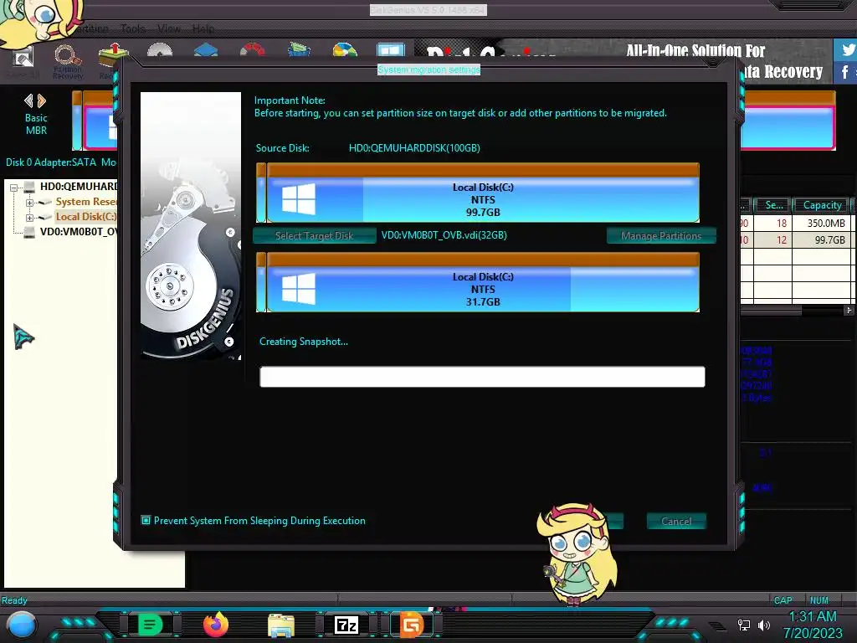Click the red Format toolbar icon

(x=252, y=51)
